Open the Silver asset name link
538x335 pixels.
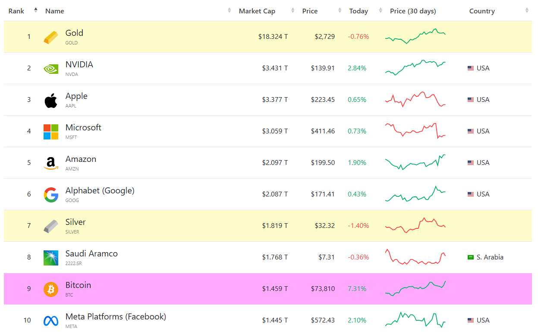coord(76,222)
